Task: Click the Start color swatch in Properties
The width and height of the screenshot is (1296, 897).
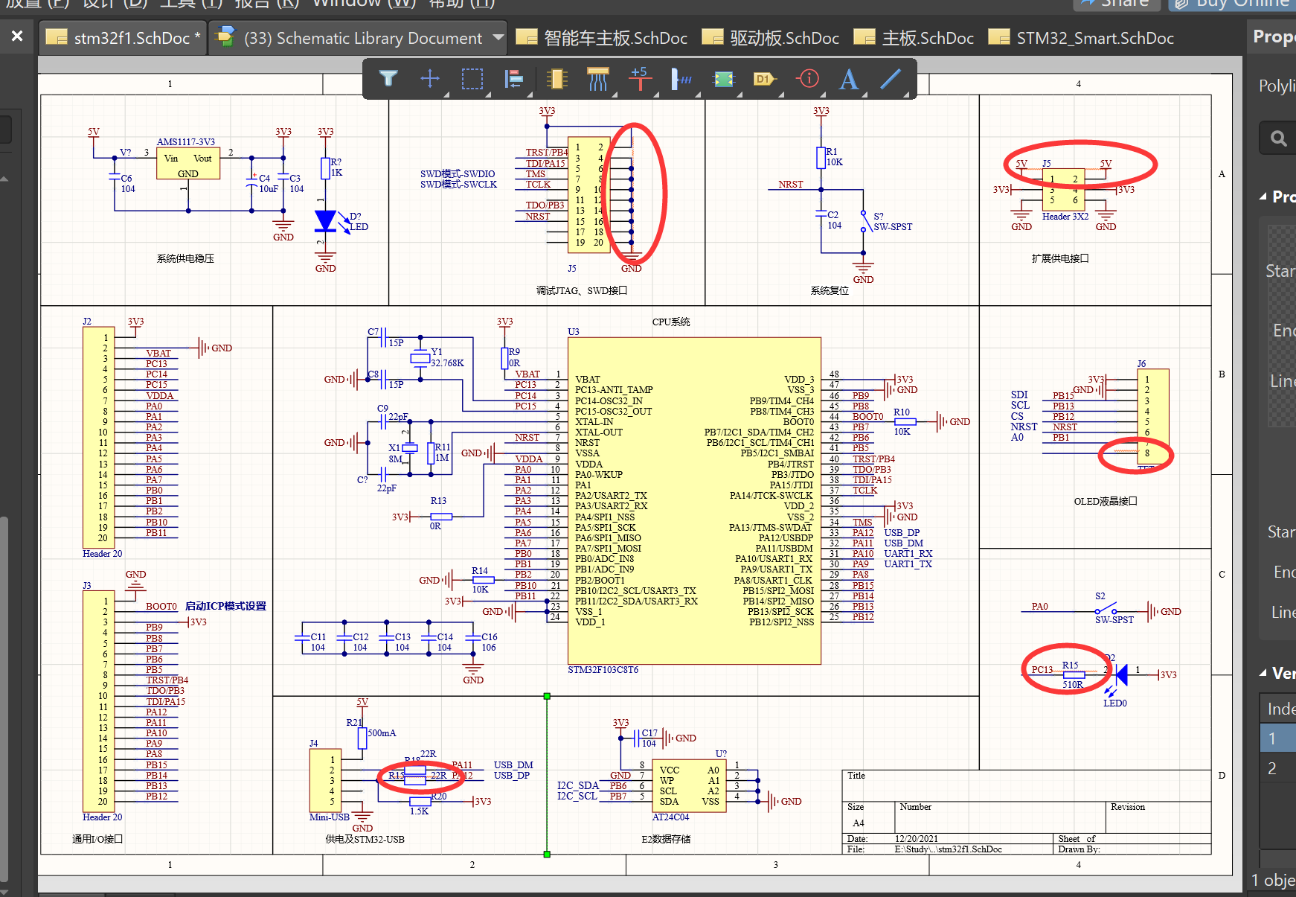Action: 1293,271
